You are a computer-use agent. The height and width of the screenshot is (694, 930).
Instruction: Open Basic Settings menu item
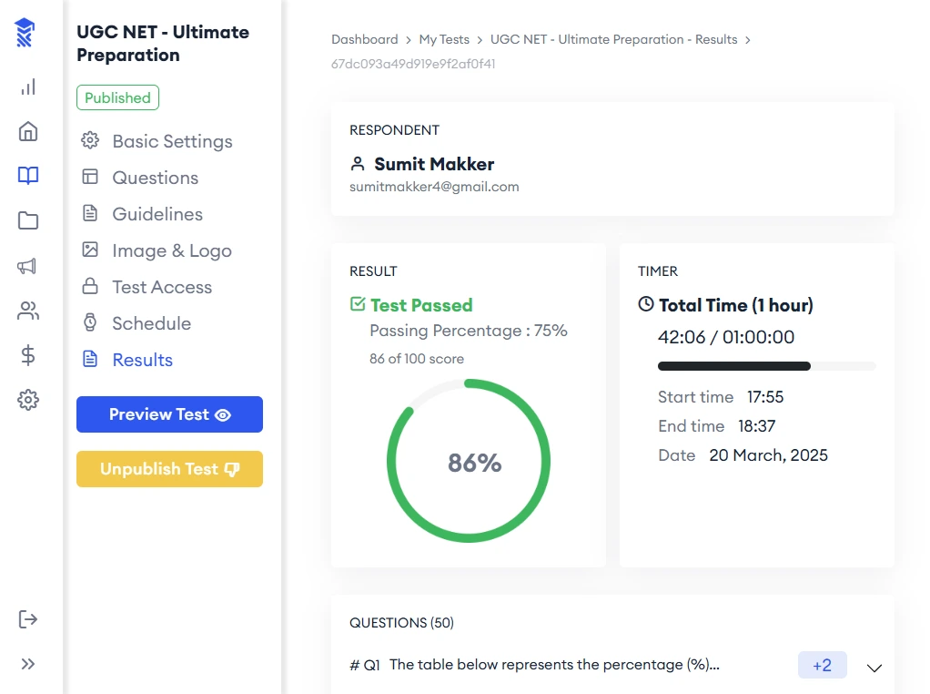tap(172, 141)
